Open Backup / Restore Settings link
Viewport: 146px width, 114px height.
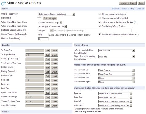124,9
